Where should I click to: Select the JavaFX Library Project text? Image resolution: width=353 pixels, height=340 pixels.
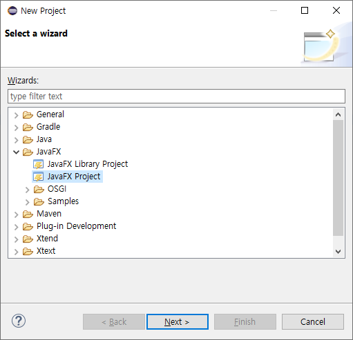point(88,164)
